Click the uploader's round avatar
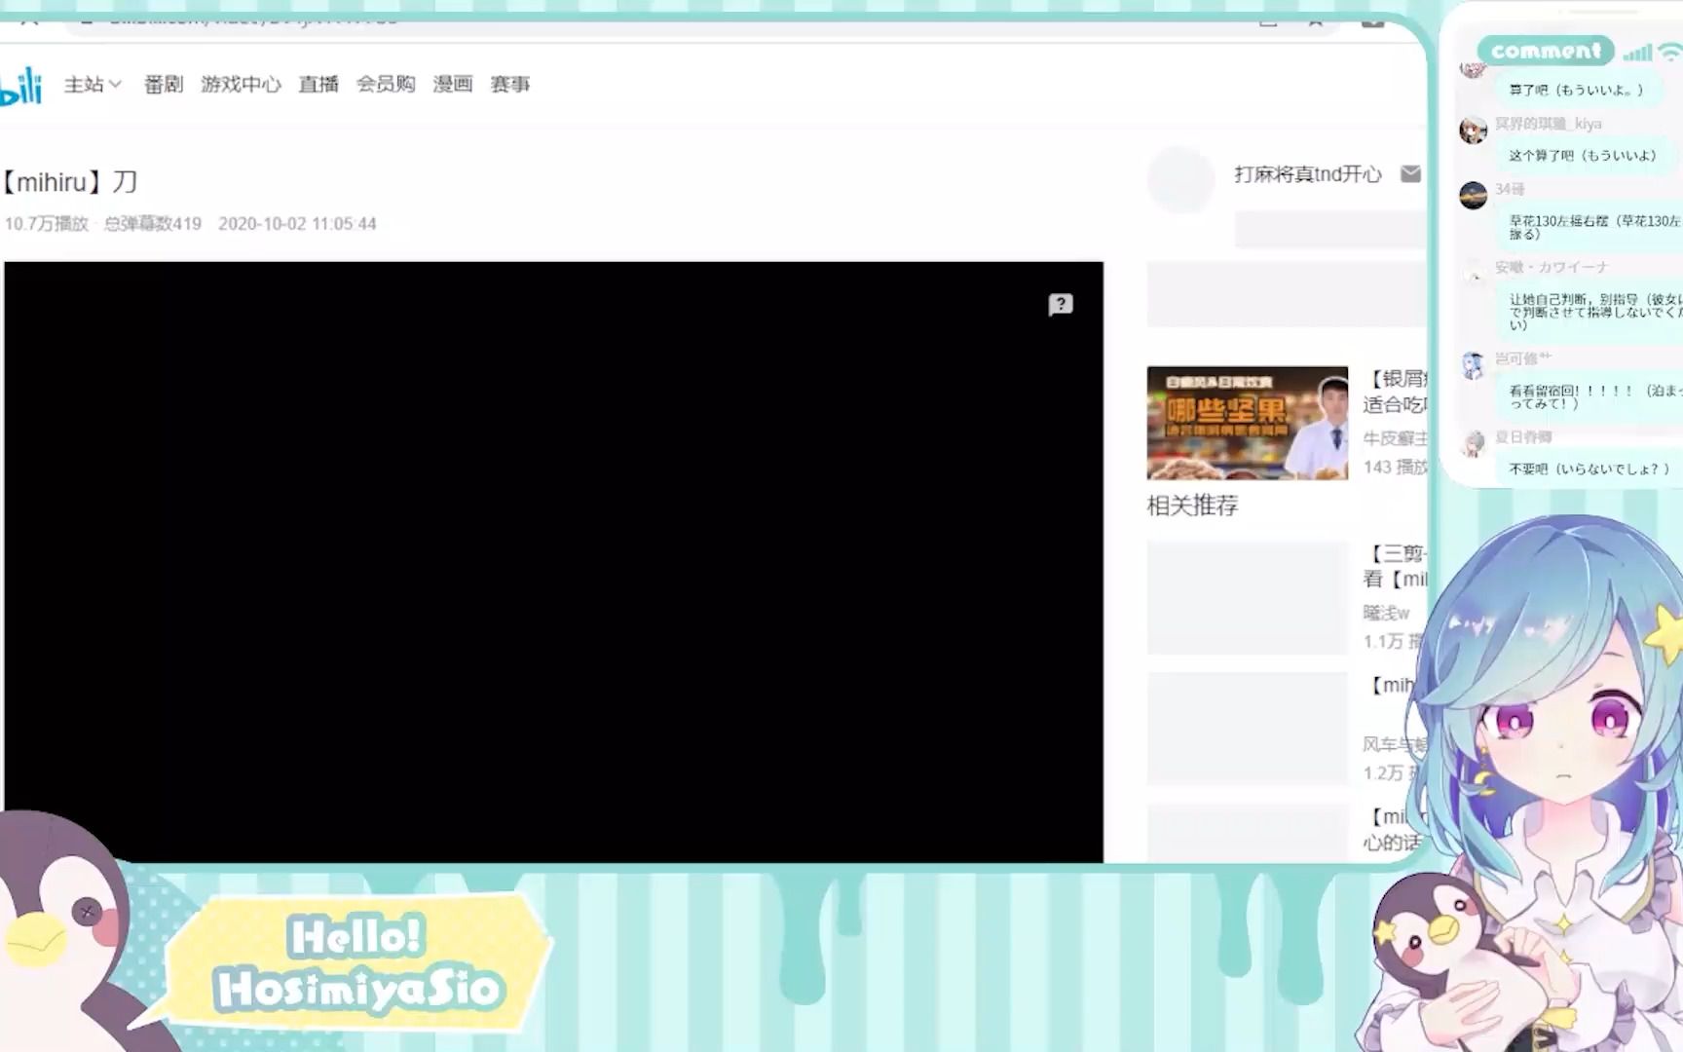The height and width of the screenshot is (1052, 1683). pyautogui.click(x=1180, y=179)
